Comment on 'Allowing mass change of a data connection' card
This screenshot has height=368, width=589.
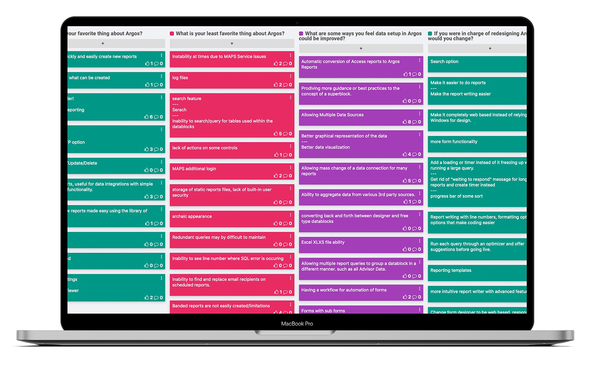point(414,181)
